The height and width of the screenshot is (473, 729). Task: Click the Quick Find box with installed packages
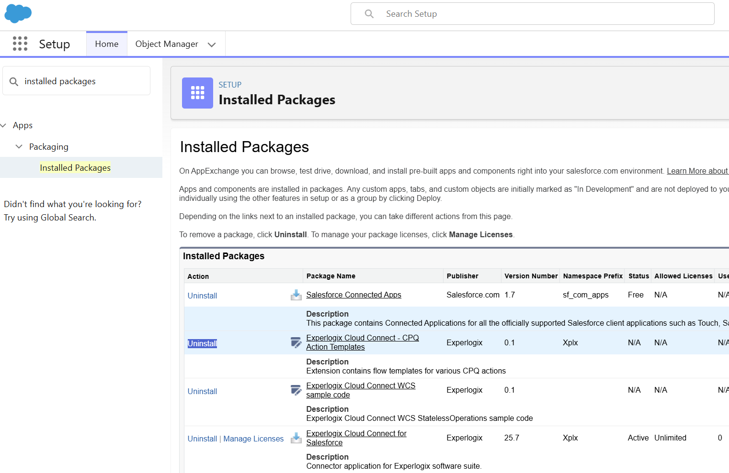tap(77, 81)
